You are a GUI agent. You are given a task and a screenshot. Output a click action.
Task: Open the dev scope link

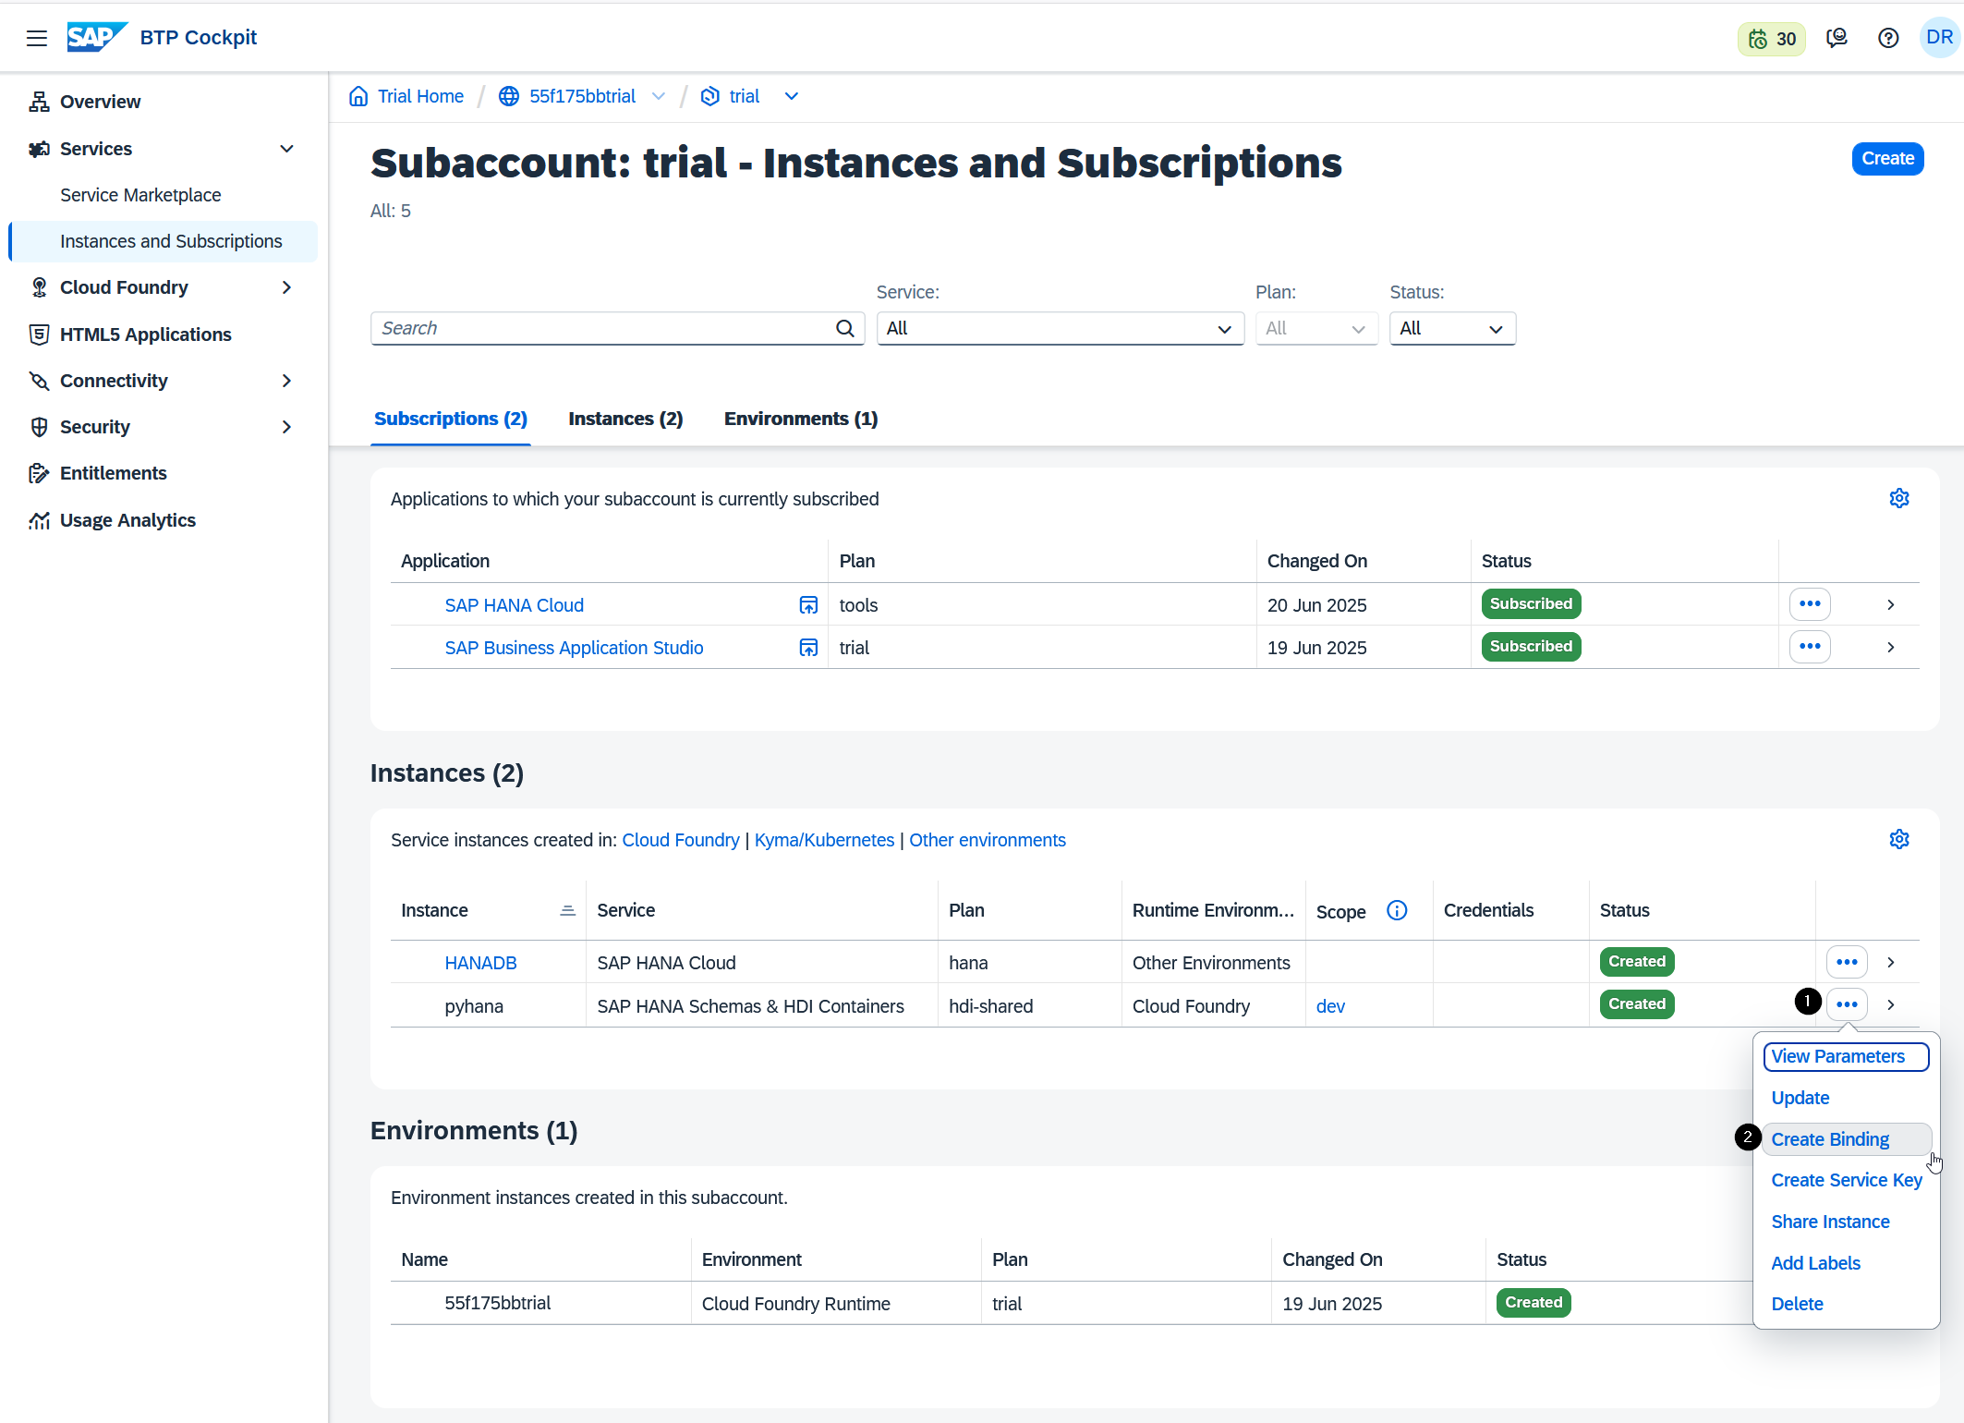click(x=1330, y=1006)
